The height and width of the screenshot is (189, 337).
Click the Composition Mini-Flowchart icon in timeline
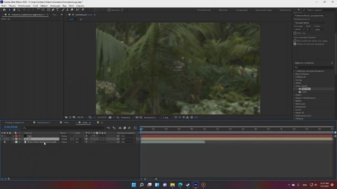pos(108,128)
